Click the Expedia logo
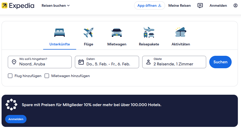241x130 pixels. (x=18, y=6)
